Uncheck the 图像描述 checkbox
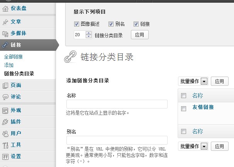The width and height of the screenshot is (234, 167). (76, 24)
